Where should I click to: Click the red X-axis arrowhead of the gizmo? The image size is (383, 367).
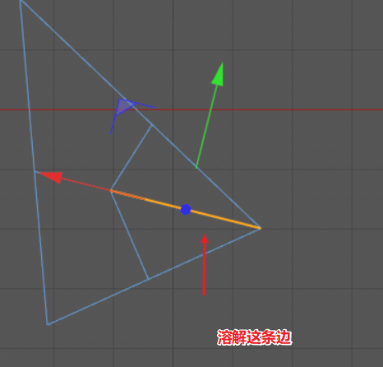pos(52,177)
